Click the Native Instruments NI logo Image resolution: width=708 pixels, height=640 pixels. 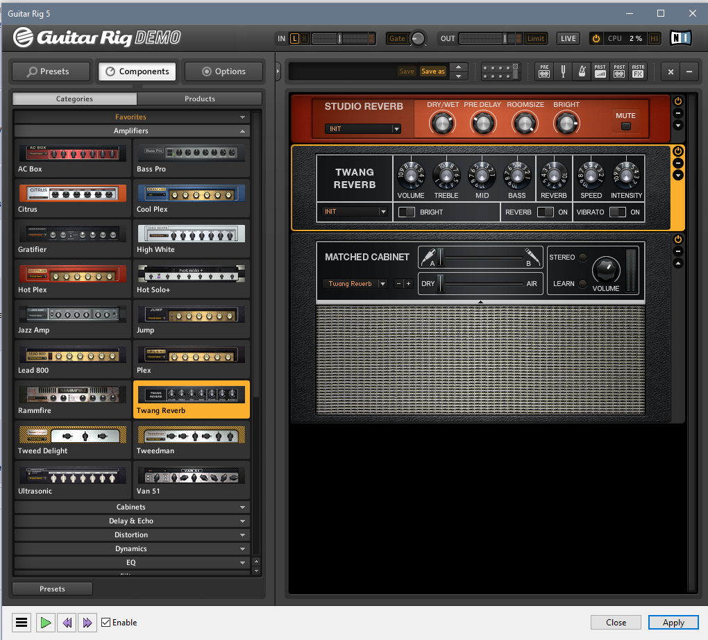pyautogui.click(x=680, y=38)
